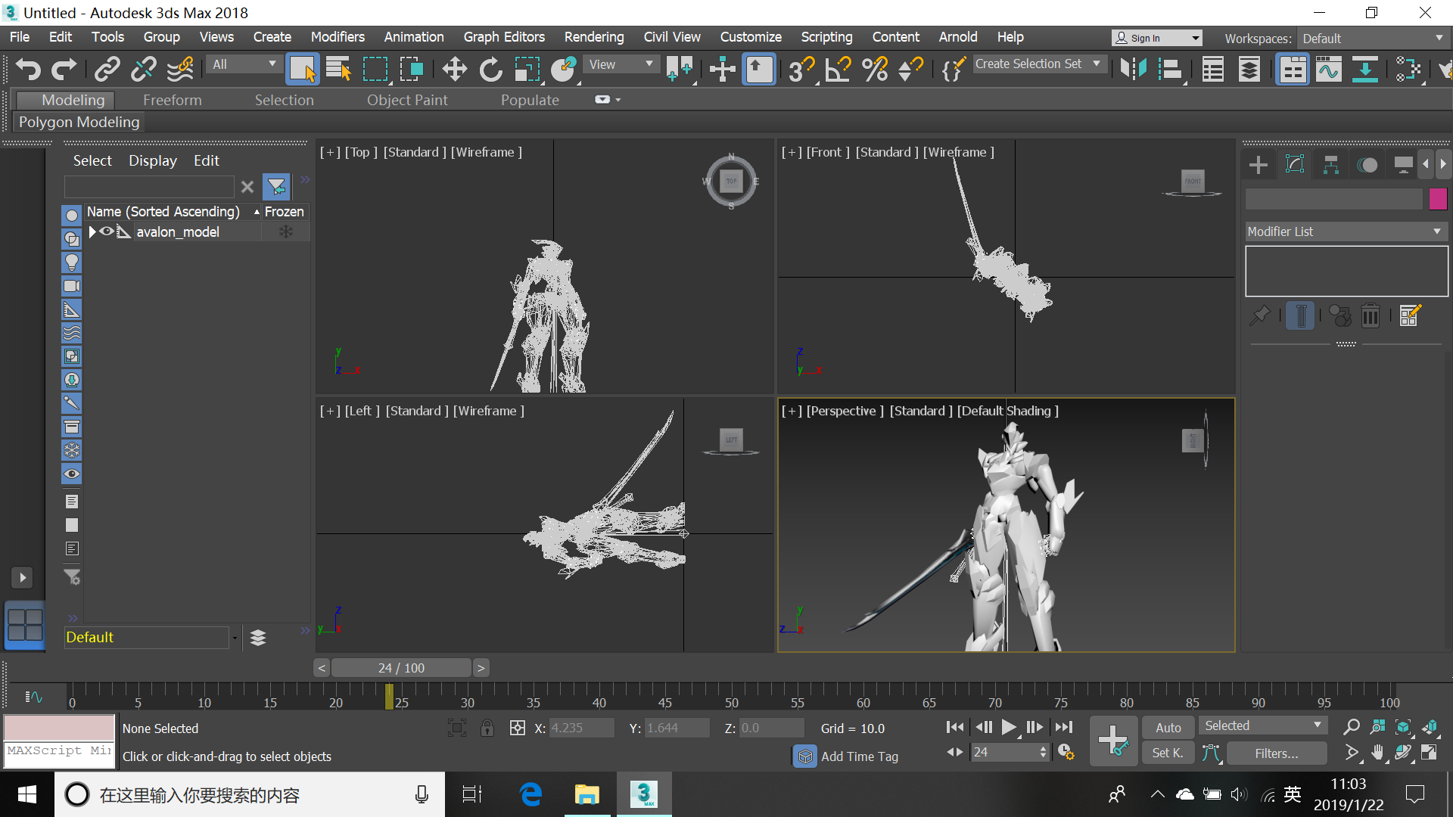This screenshot has width=1453, height=817.
Task: Click the object color swatch
Action: (1438, 199)
